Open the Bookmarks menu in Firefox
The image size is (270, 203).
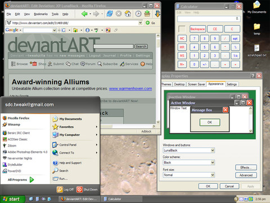point(40,14)
